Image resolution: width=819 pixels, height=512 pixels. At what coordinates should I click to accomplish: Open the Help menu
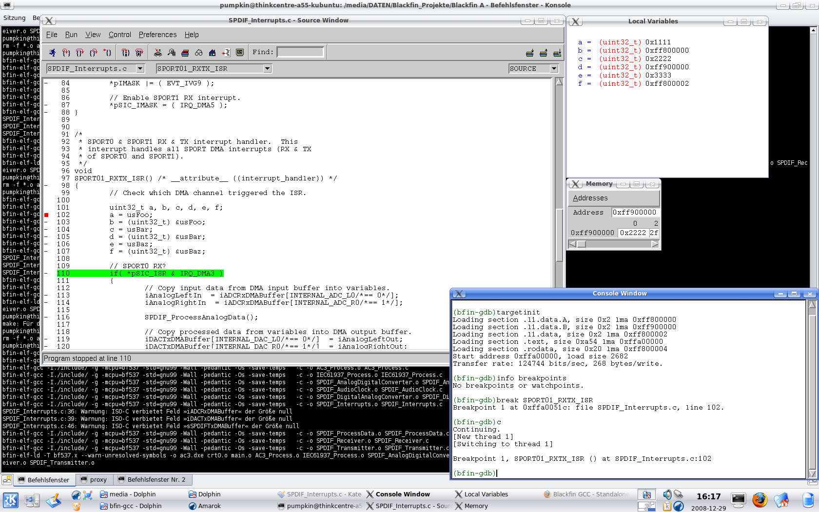click(192, 35)
